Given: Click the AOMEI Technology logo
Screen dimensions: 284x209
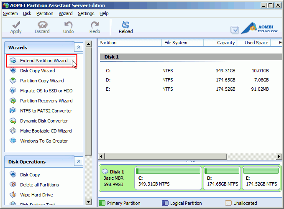Looking at the screenshot, I should coord(259,28).
